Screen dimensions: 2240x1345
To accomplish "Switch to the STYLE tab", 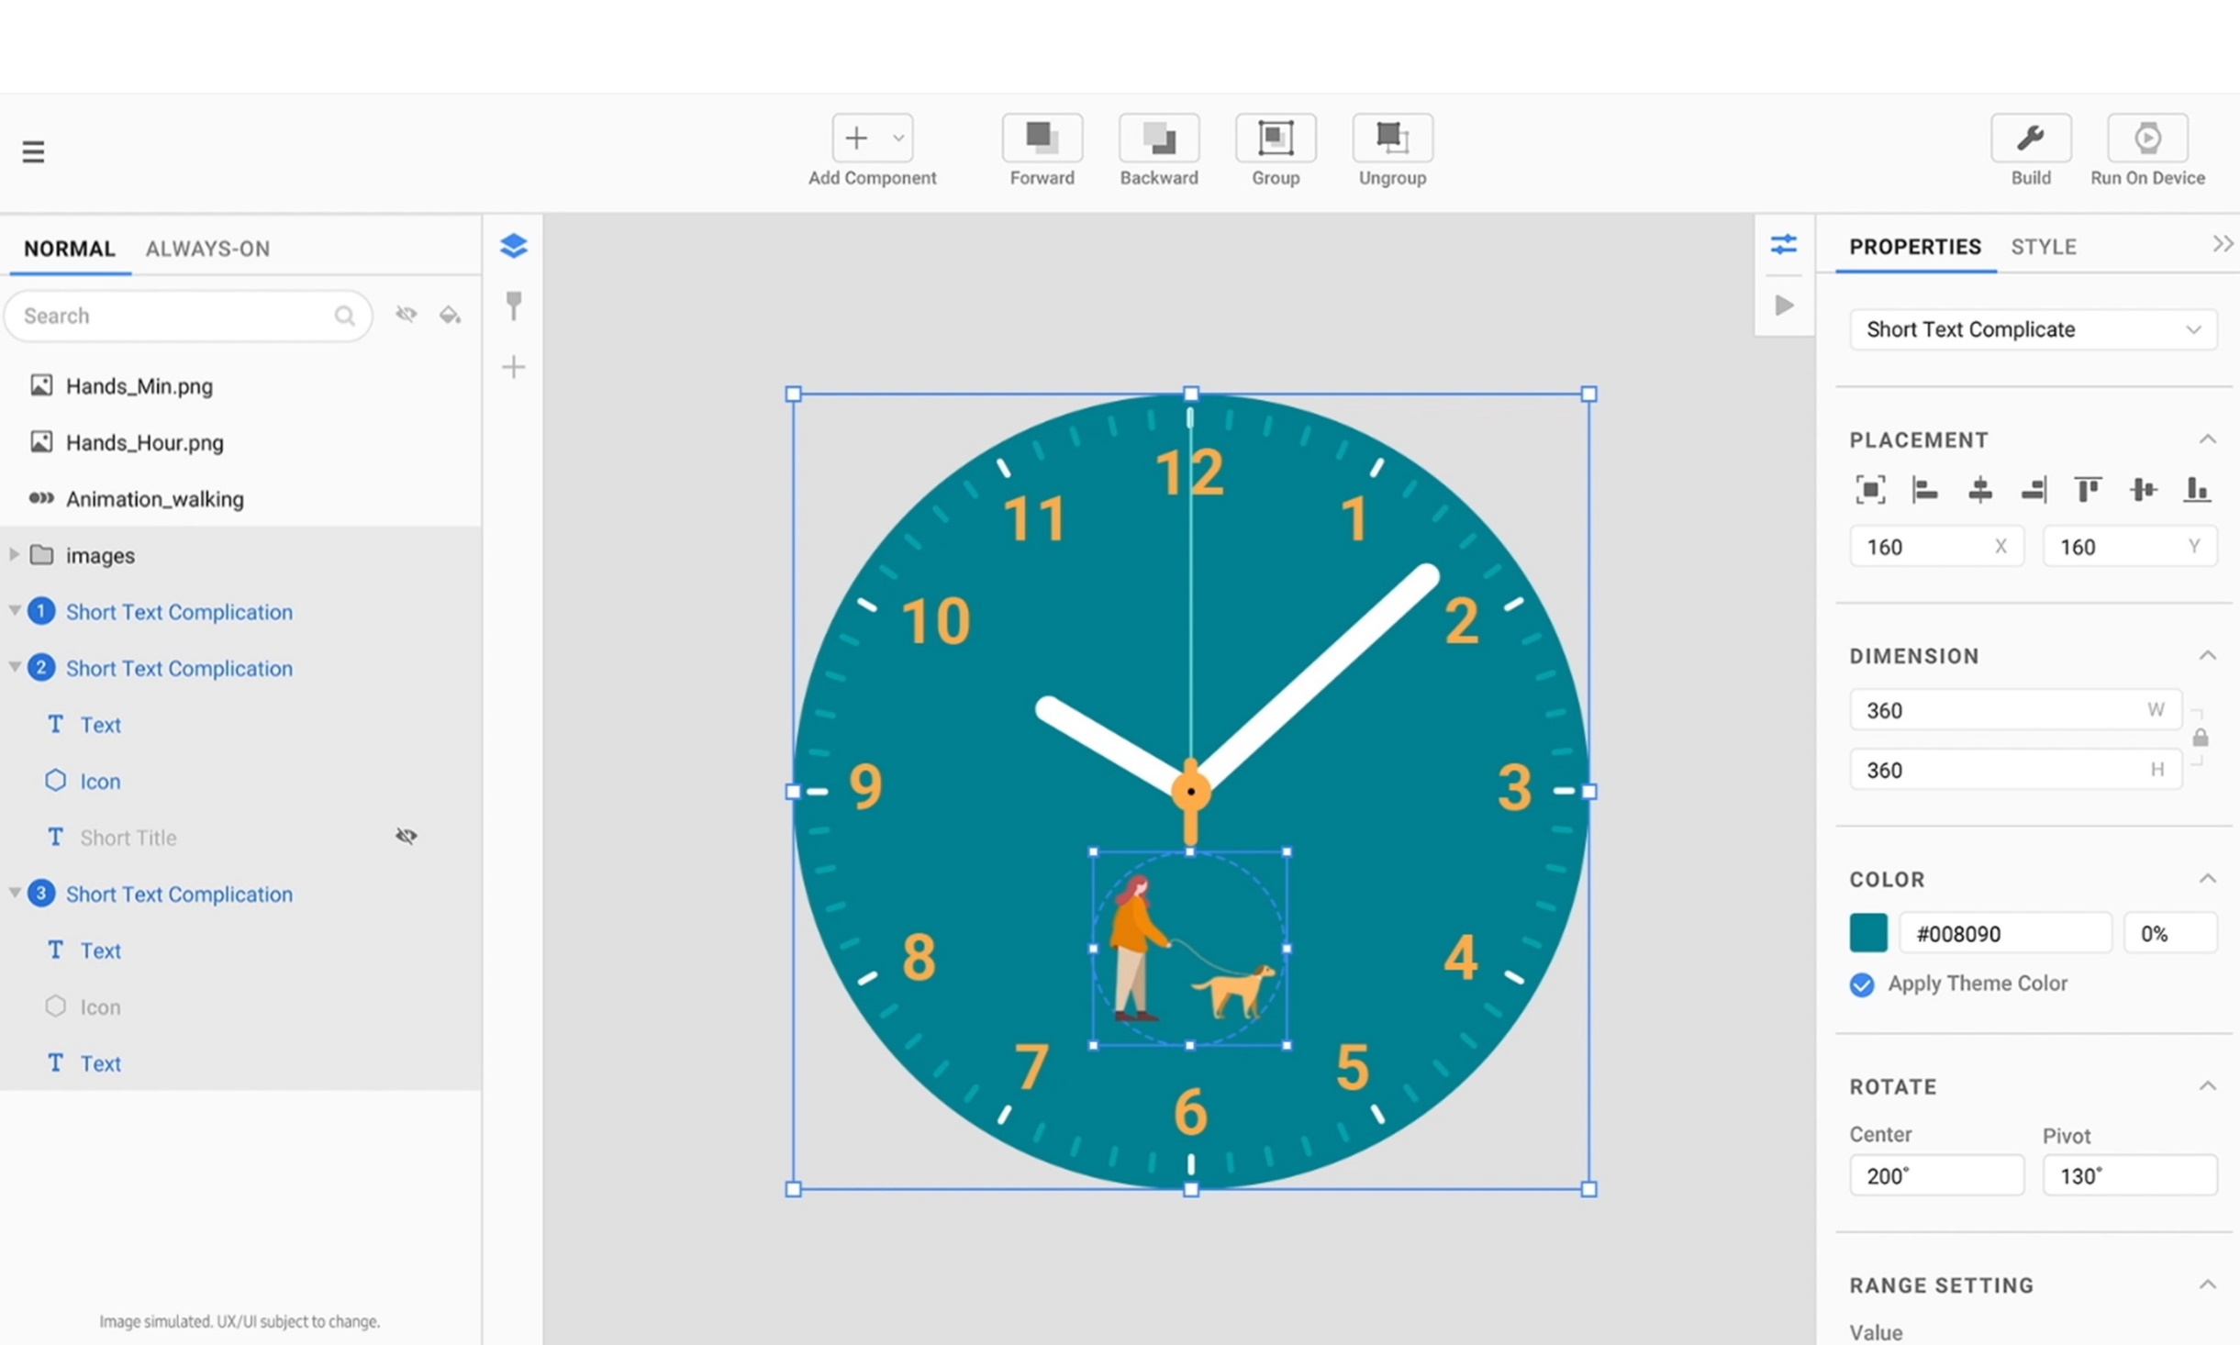I will coord(2043,247).
